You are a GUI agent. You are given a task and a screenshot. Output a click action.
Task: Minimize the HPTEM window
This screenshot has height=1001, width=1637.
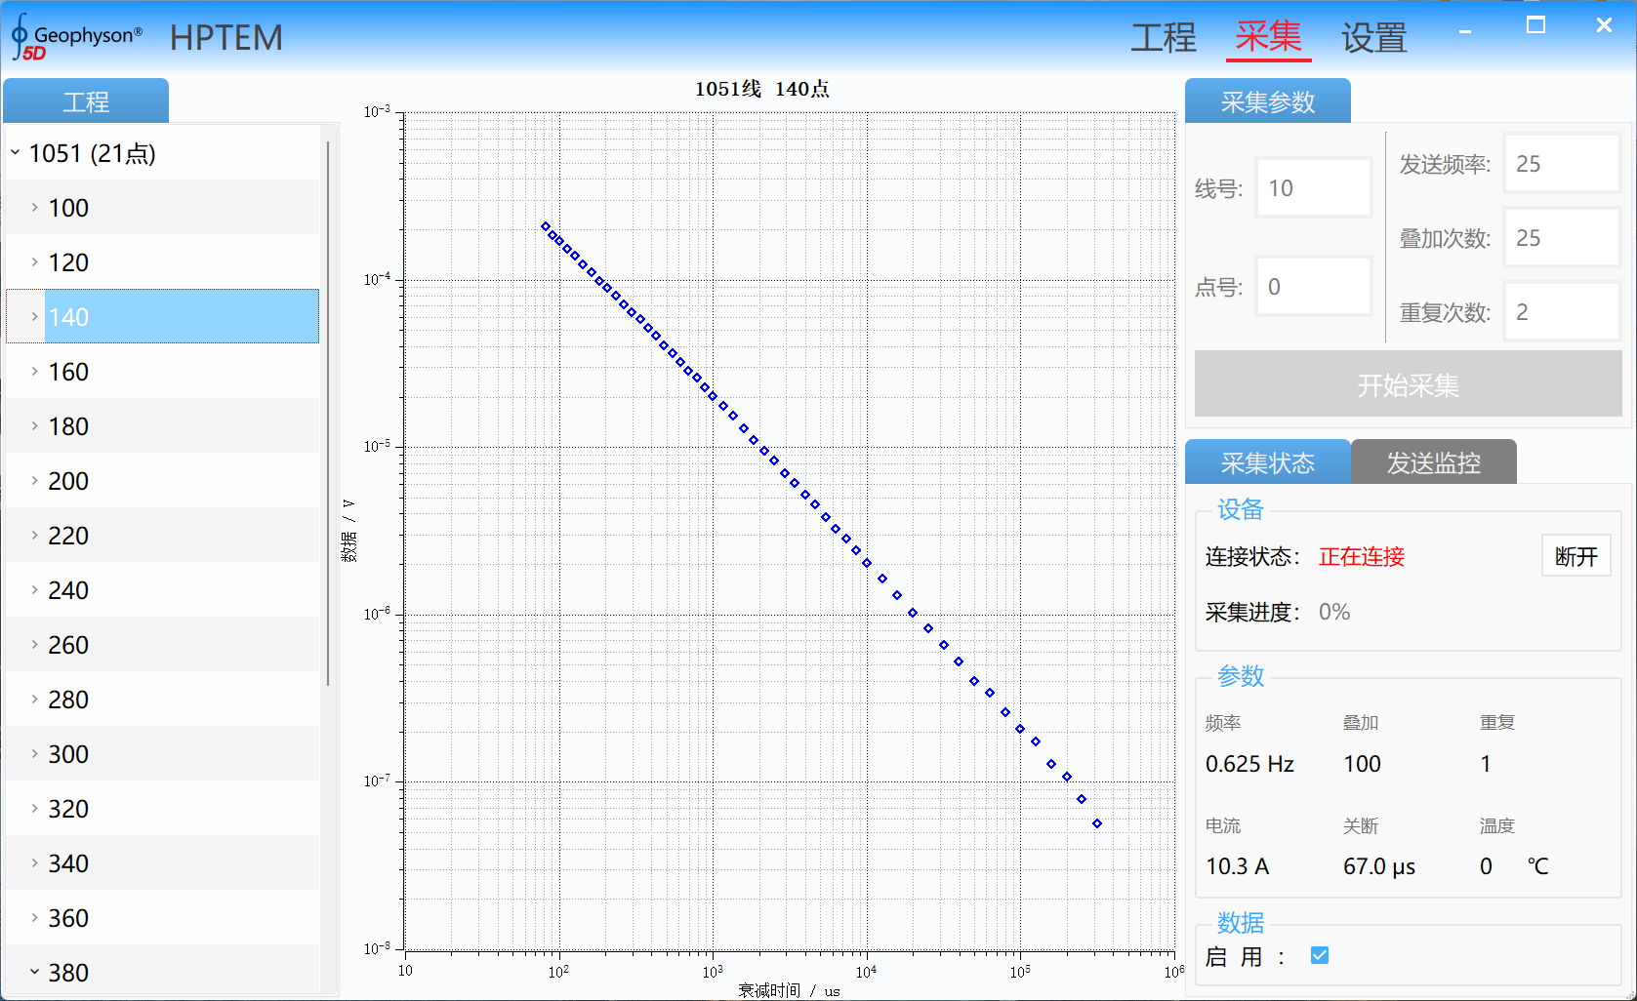[x=1464, y=31]
